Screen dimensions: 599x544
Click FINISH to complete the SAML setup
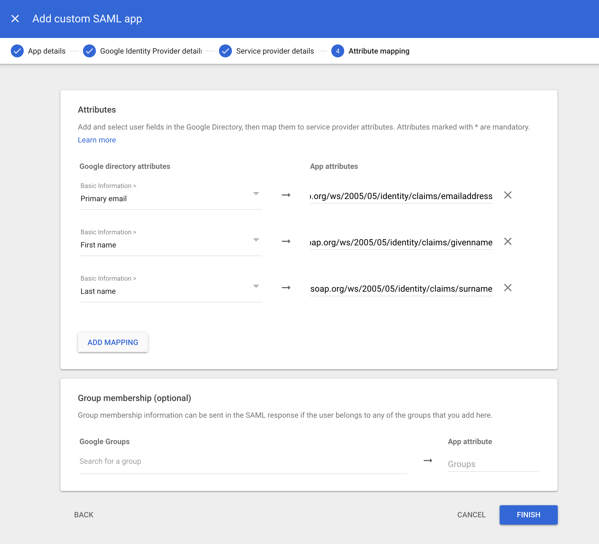click(x=529, y=515)
